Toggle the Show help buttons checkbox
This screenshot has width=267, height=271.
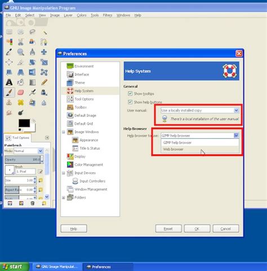(x=130, y=102)
